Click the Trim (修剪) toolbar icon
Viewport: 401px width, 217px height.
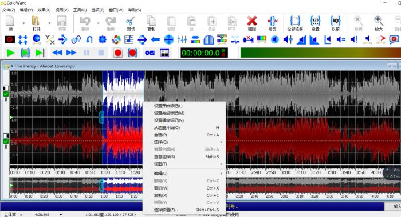[272, 21]
